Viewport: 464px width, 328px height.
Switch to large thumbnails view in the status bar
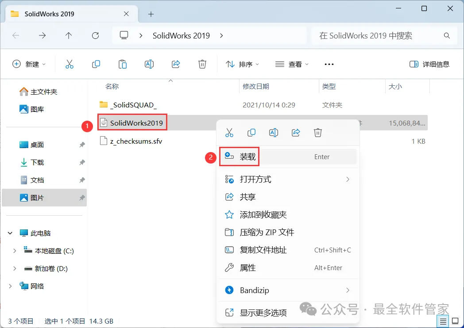point(456,321)
